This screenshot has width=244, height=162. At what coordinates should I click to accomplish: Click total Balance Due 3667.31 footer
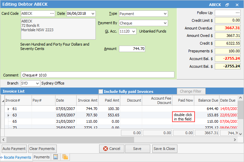point(207,133)
